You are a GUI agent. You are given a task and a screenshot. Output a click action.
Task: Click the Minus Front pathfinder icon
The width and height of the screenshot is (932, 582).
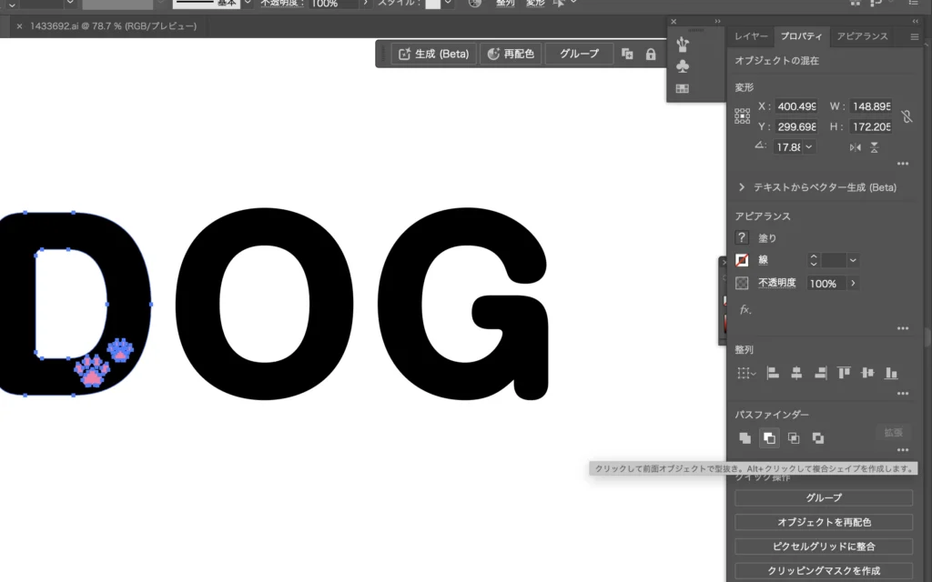coord(769,438)
